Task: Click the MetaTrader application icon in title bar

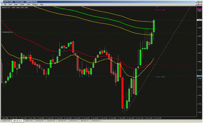Action: click(2, 2)
